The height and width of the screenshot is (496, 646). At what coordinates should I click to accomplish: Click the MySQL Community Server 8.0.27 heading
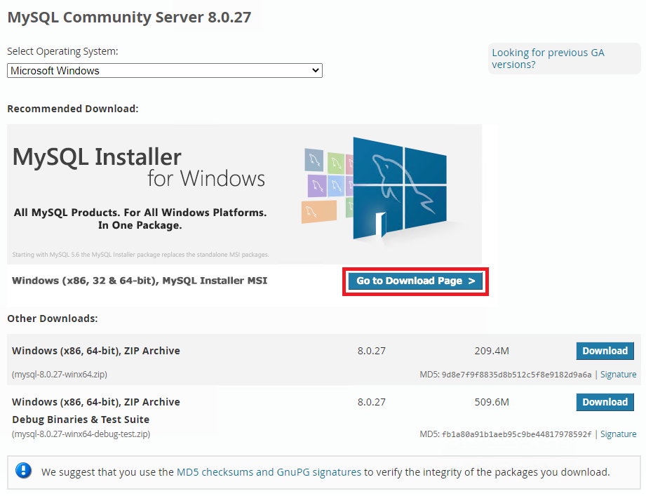pyautogui.click(x=129, y=18)
